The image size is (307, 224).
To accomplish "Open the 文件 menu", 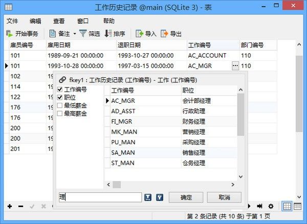I will tap(12, 21).
